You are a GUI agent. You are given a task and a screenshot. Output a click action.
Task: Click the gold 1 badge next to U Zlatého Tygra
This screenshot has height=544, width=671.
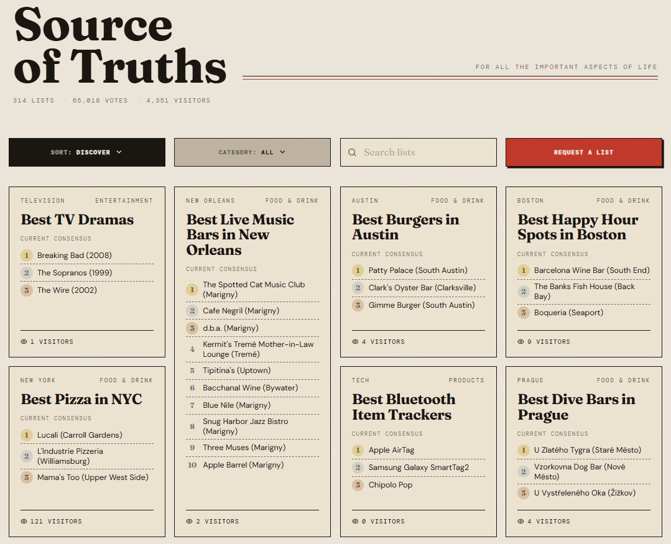point(524,450)
